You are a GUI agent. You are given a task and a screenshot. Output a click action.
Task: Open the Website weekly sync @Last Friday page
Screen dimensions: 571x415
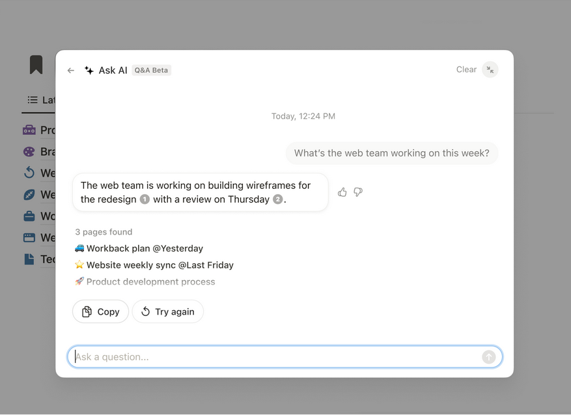154,265
